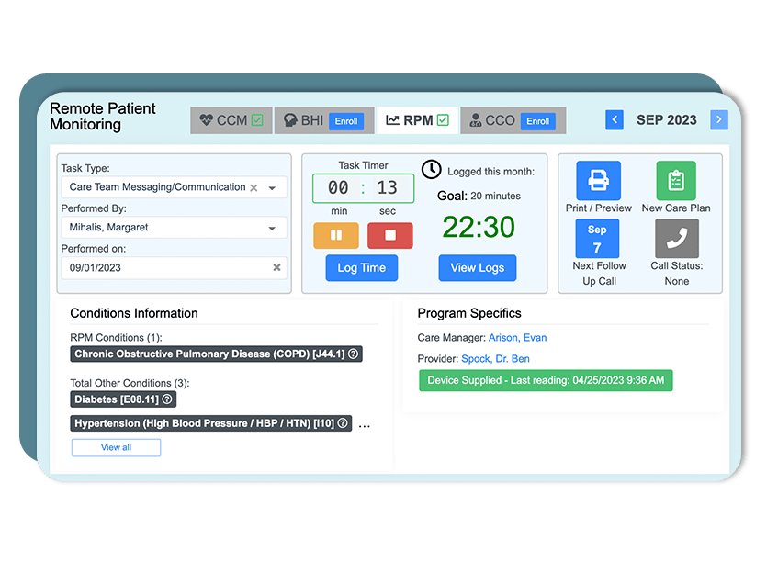
Task: Create a New Care Plan via clipboard icon
Action: 676,182
